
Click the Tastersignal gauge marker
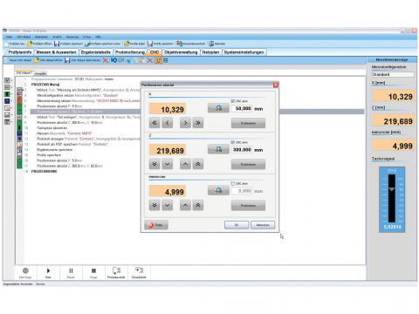coord(392,189)
